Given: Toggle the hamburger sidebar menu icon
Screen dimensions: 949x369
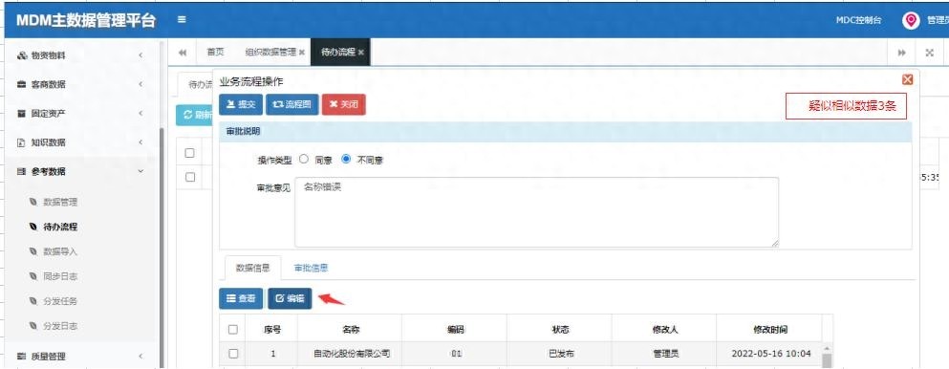Looking at the screenshot, I should 182,19.
